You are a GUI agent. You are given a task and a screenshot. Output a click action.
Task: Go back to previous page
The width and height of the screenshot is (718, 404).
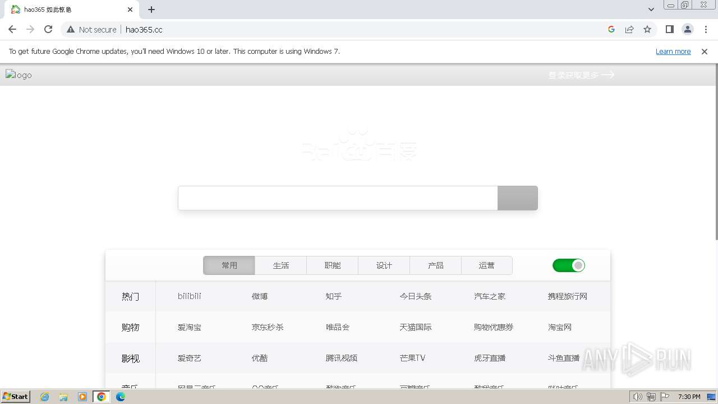pos(12,29)
